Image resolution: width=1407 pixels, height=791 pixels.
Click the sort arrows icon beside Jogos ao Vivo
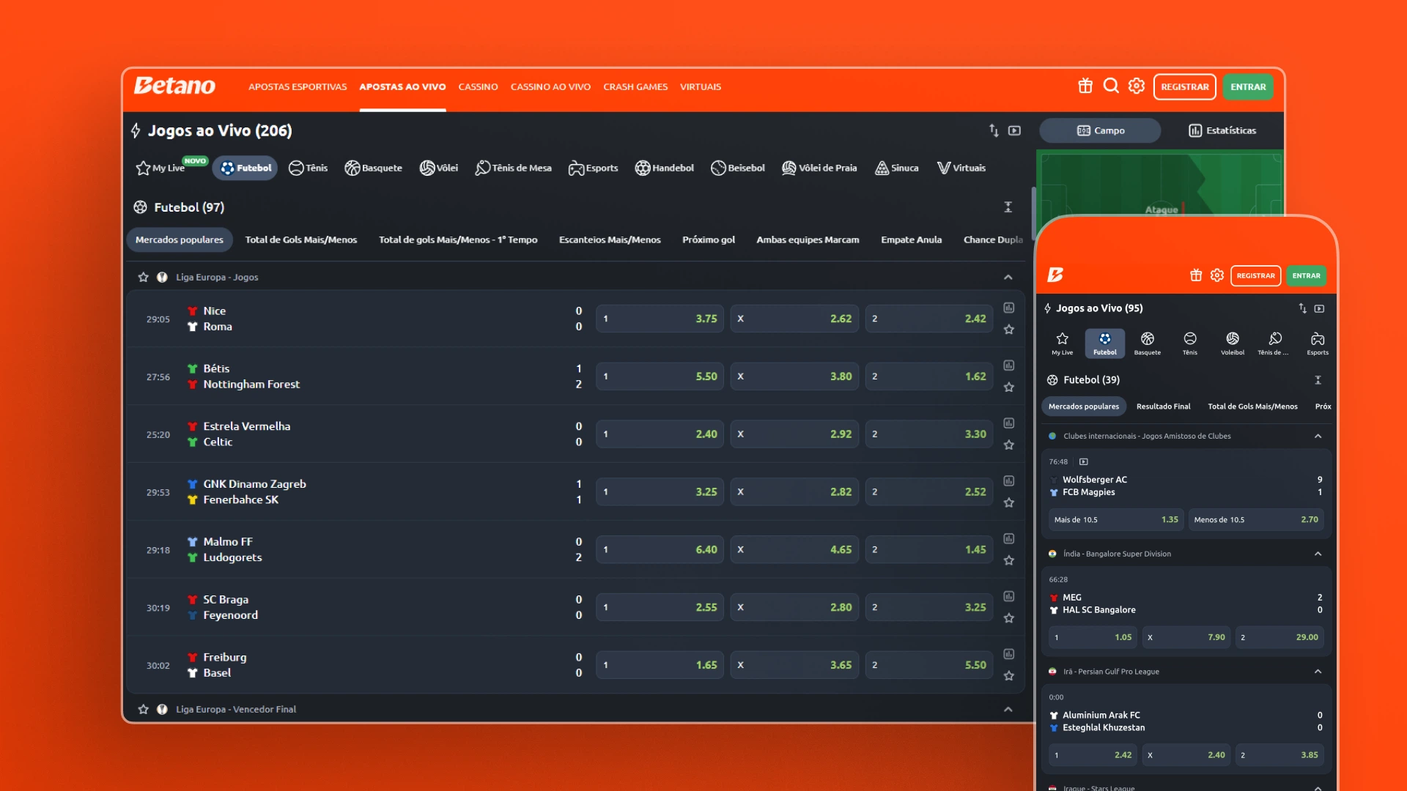994,130
